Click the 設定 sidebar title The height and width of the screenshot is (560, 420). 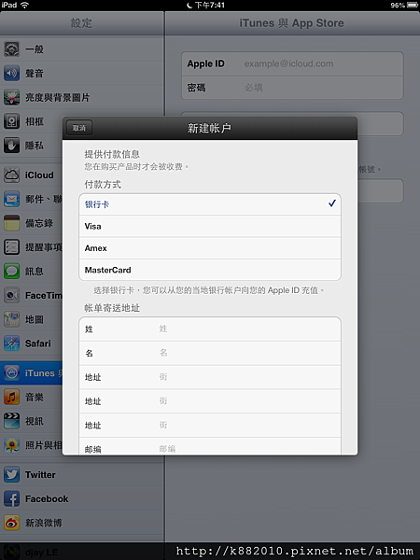point(81,23)
